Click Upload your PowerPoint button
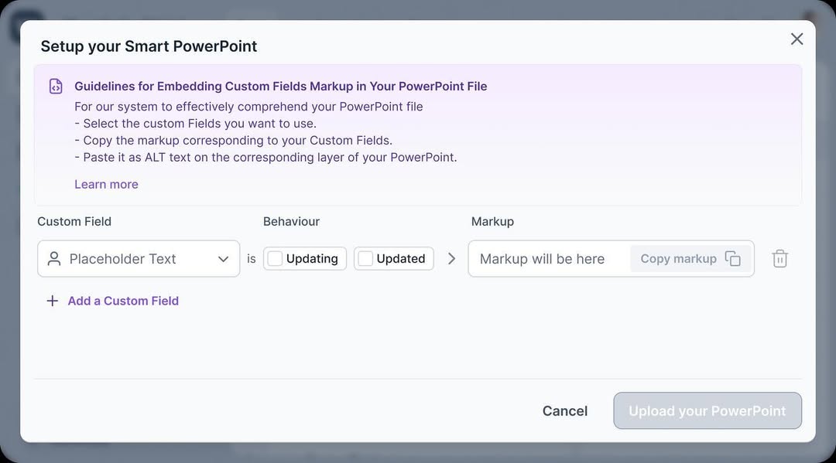This screenshot has width=836, height=463. pos(707,410)
